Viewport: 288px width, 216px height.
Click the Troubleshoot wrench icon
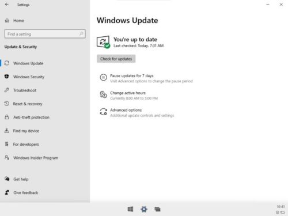[7, 90]
